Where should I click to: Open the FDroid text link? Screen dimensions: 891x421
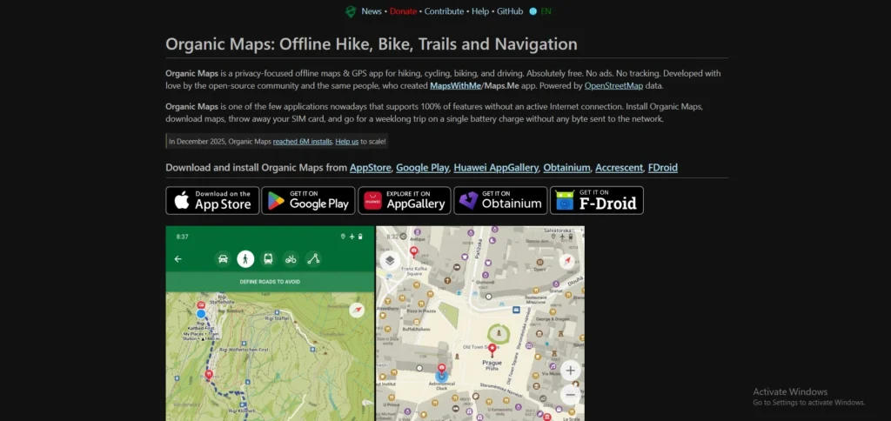(x=662, y=168)
